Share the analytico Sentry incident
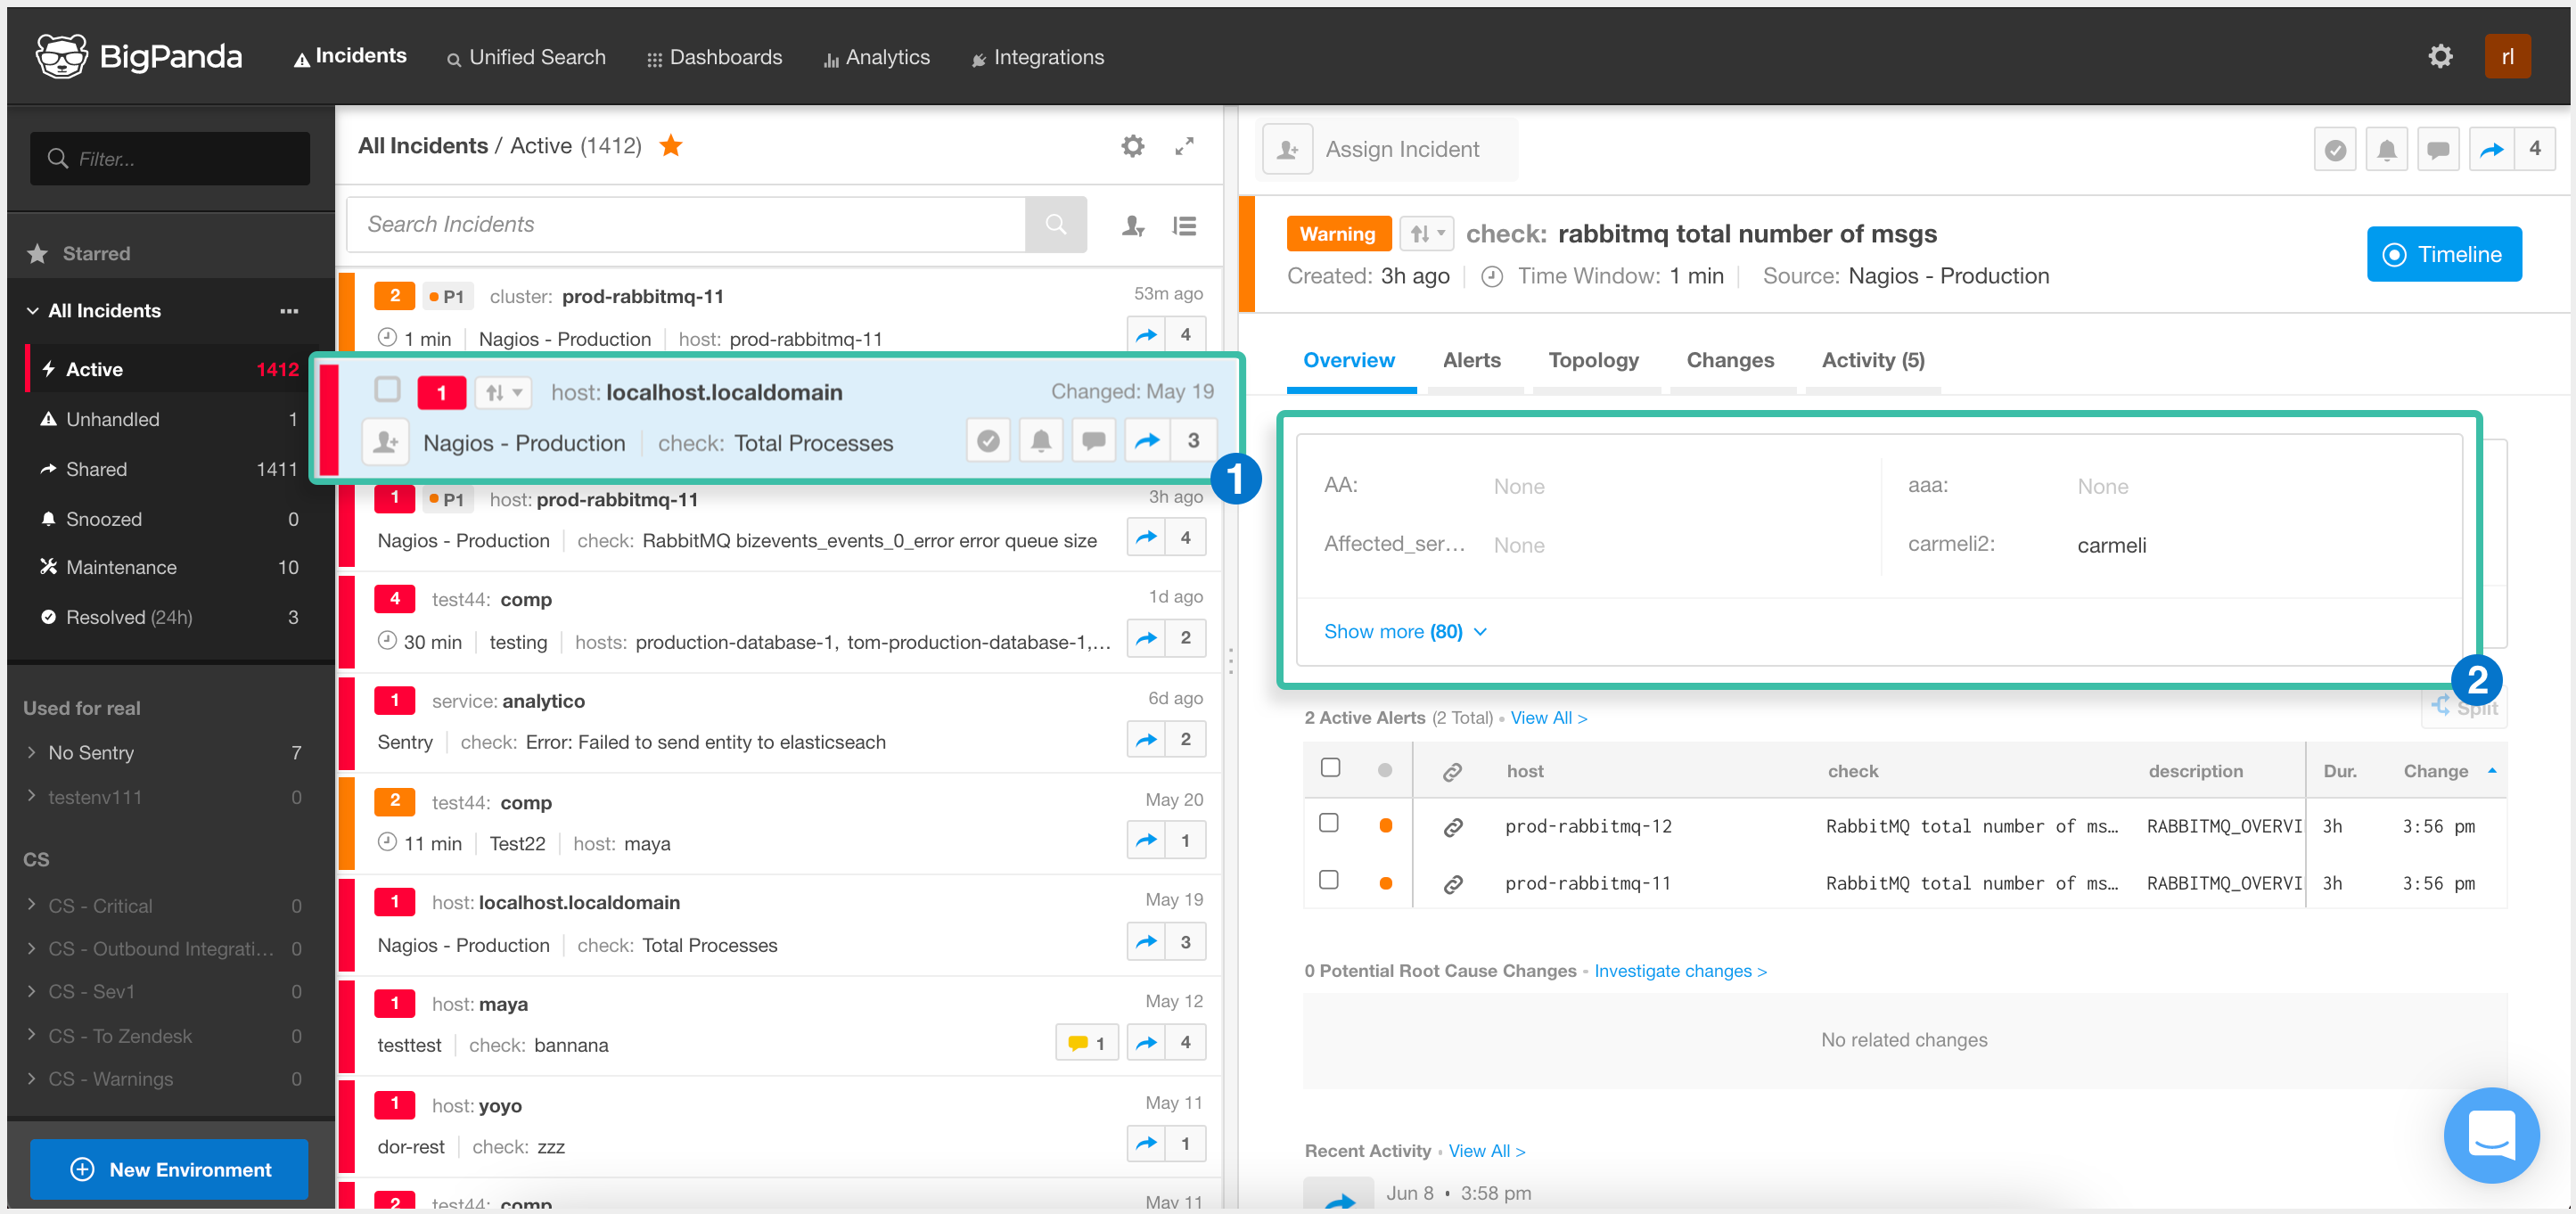 coord(1146,740)
